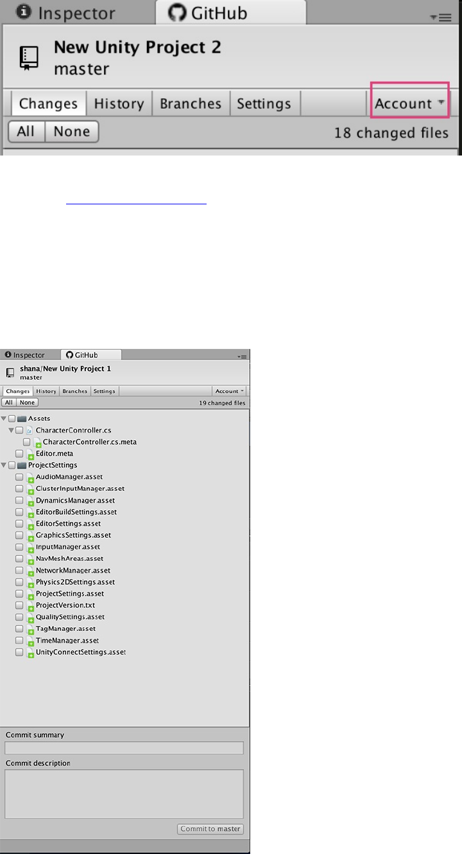Tick the ProjectVersion.txt checkbox
The image size is (462, 854).
pos(19,605)
